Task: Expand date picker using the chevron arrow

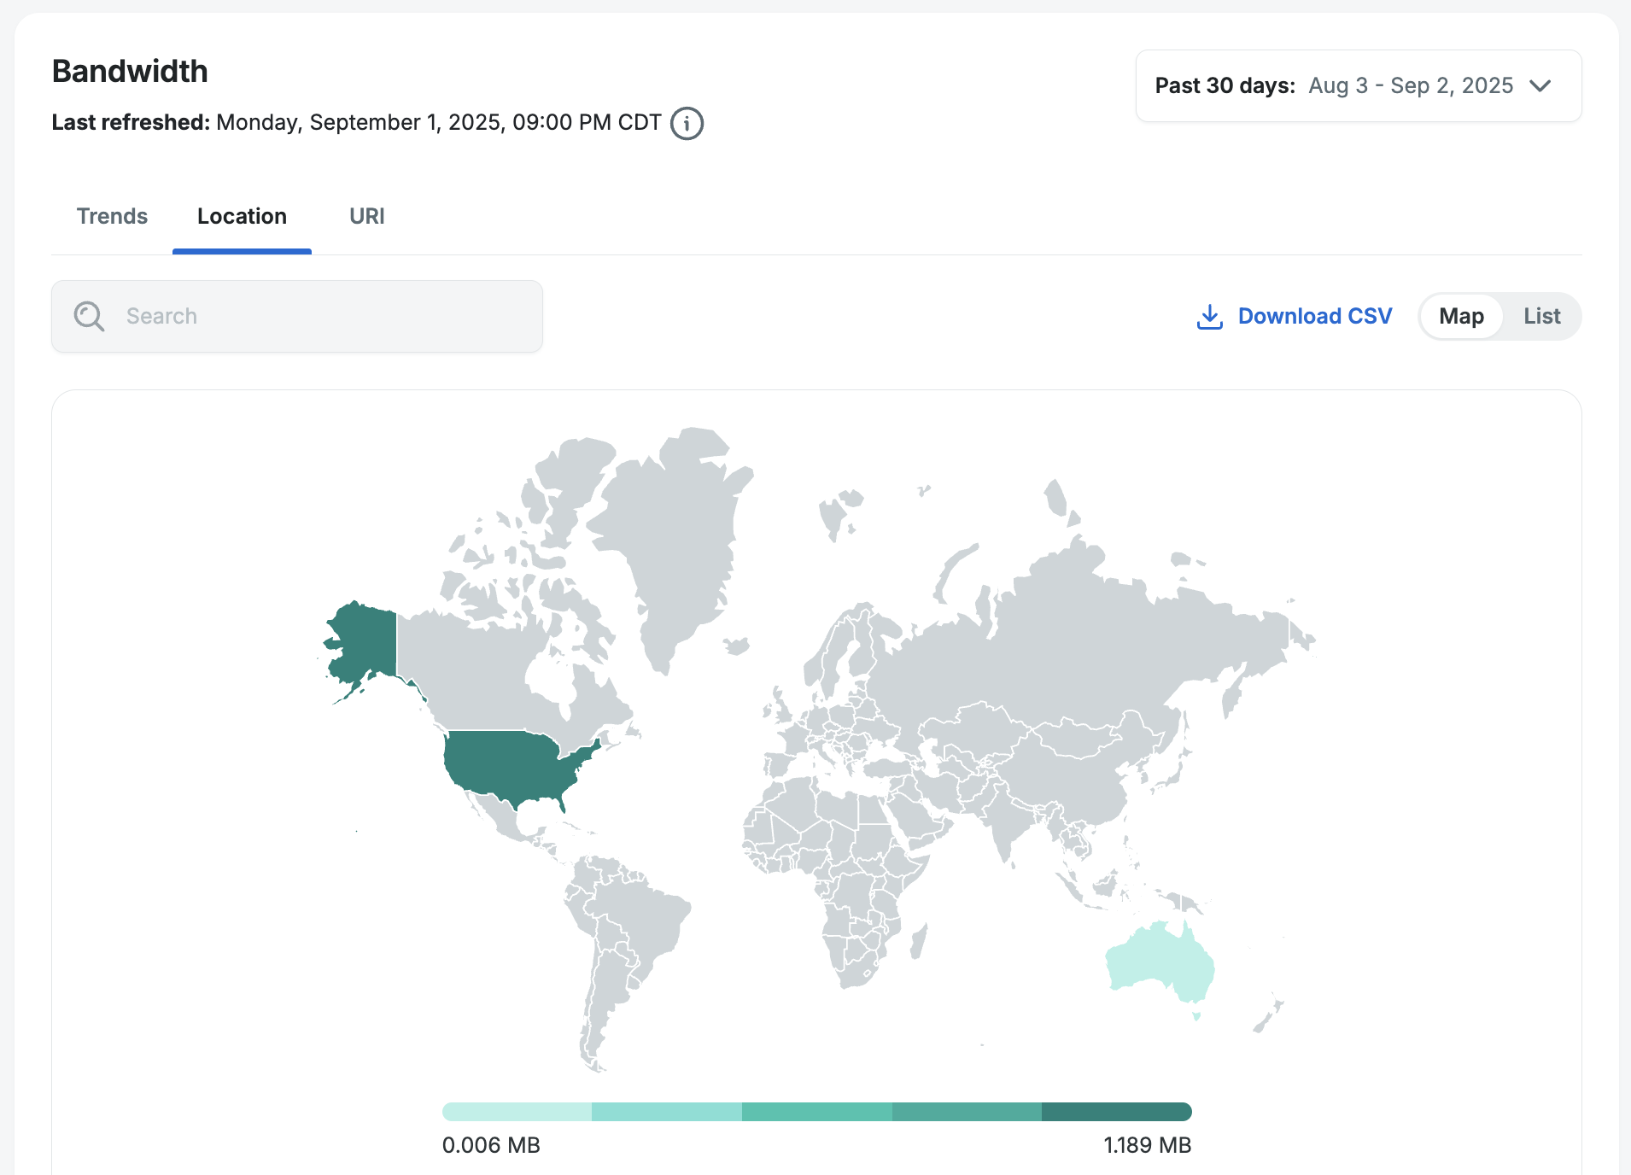Action: (x=1540, y=86)
